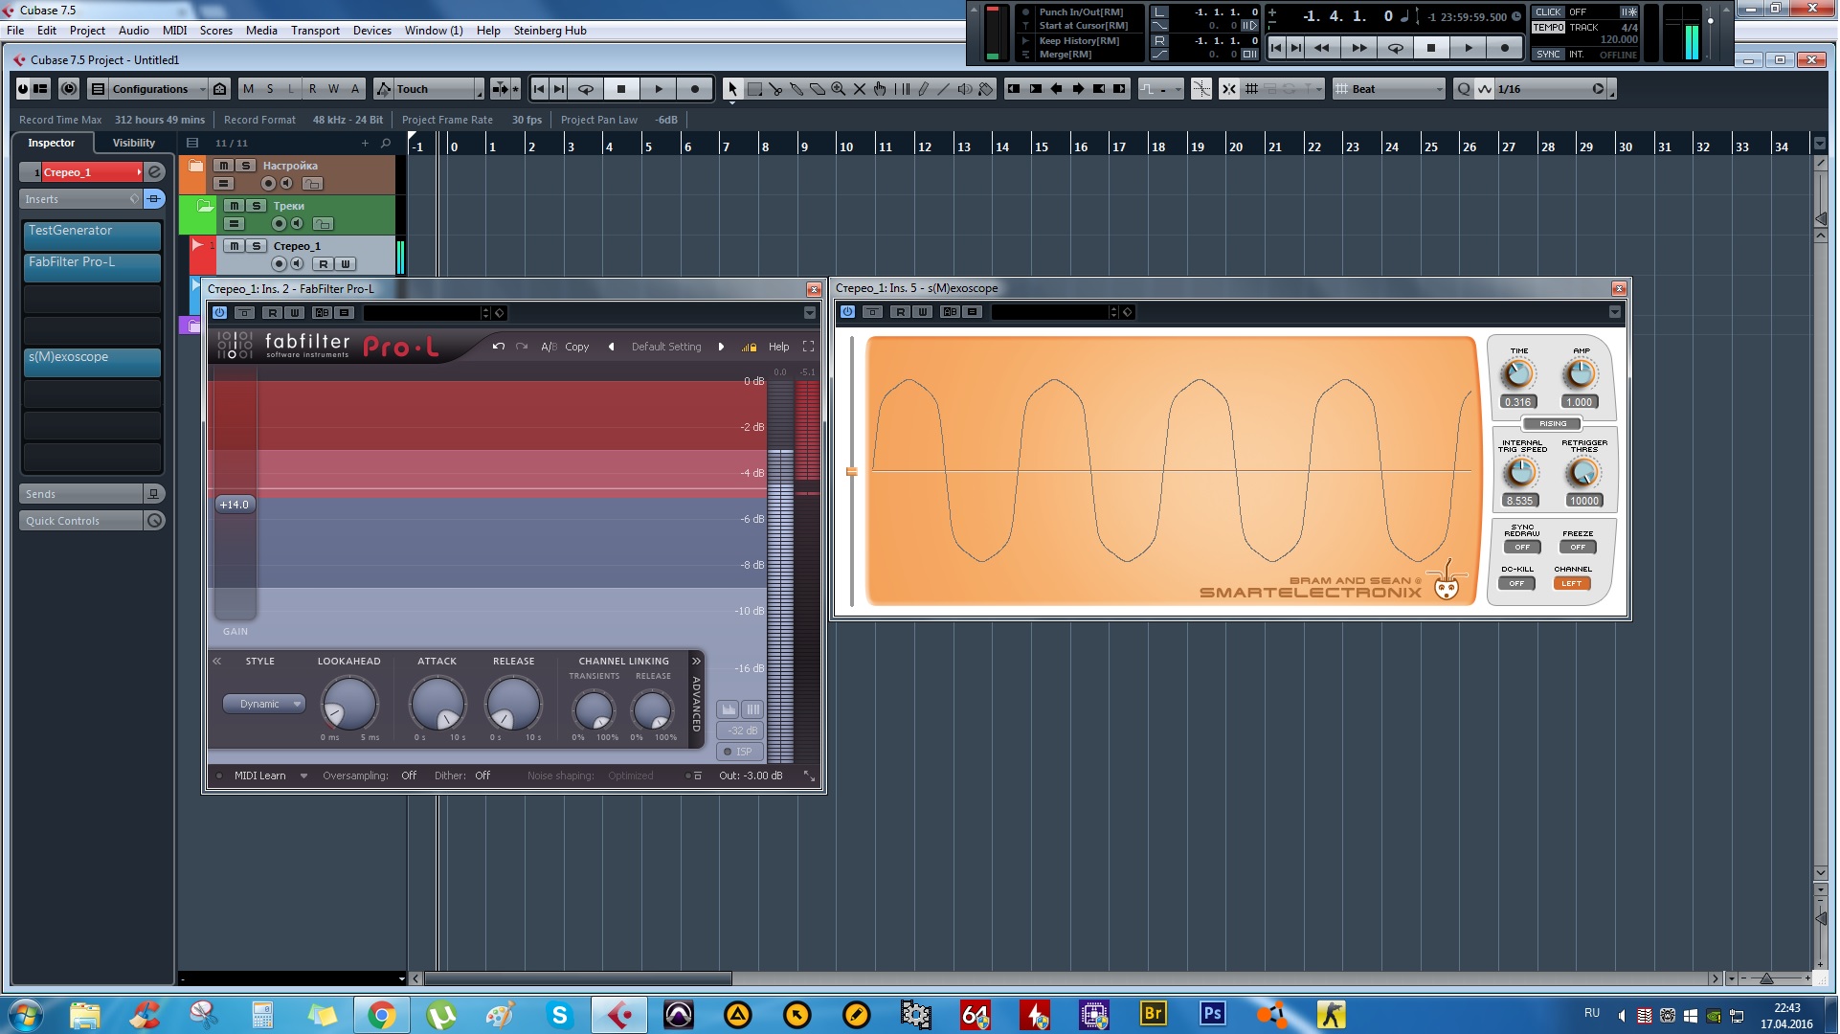The height and width of the screenshot is (1034, 1840).
Task: Open the Transport menu
Action: [315, 31]
